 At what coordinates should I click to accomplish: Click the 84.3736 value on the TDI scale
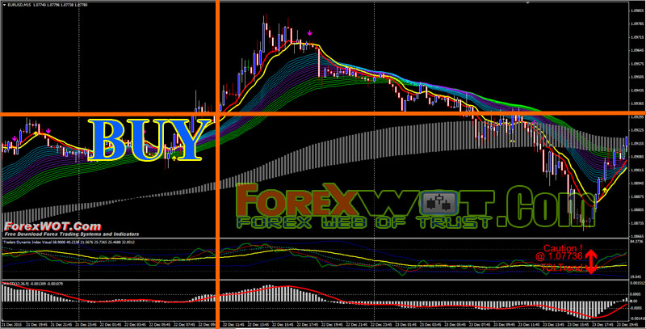click(x=637, y=241)
